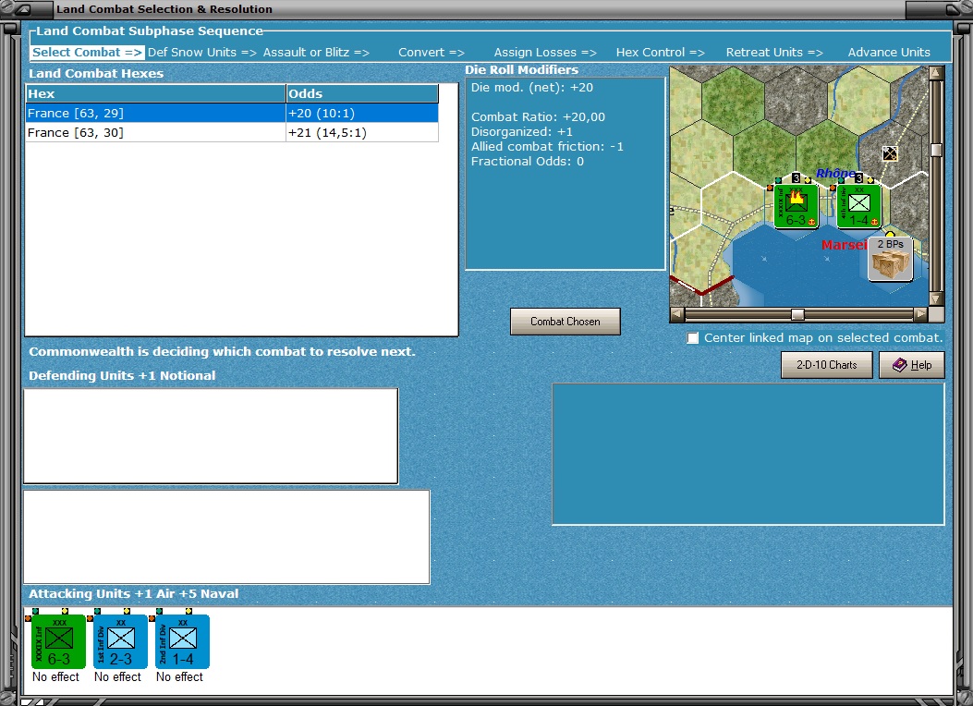The image size is (973, 706).
Task: Click the small black unit marker on map
Action: click(890, 152)
